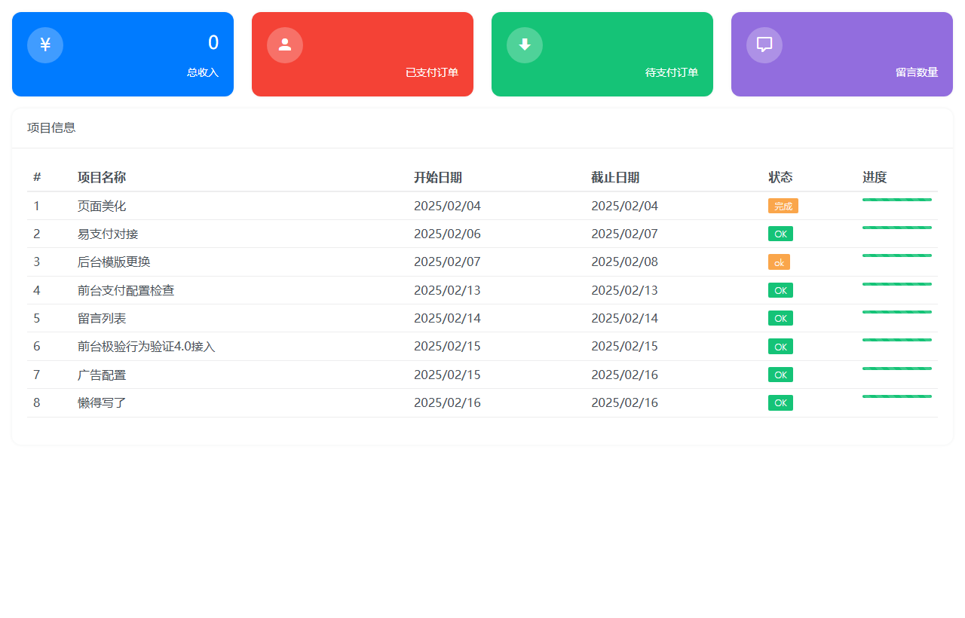Click the progress bar for 页面美化
The height and width of the screenshot is (618, 965).
click(x=897, y=200)
